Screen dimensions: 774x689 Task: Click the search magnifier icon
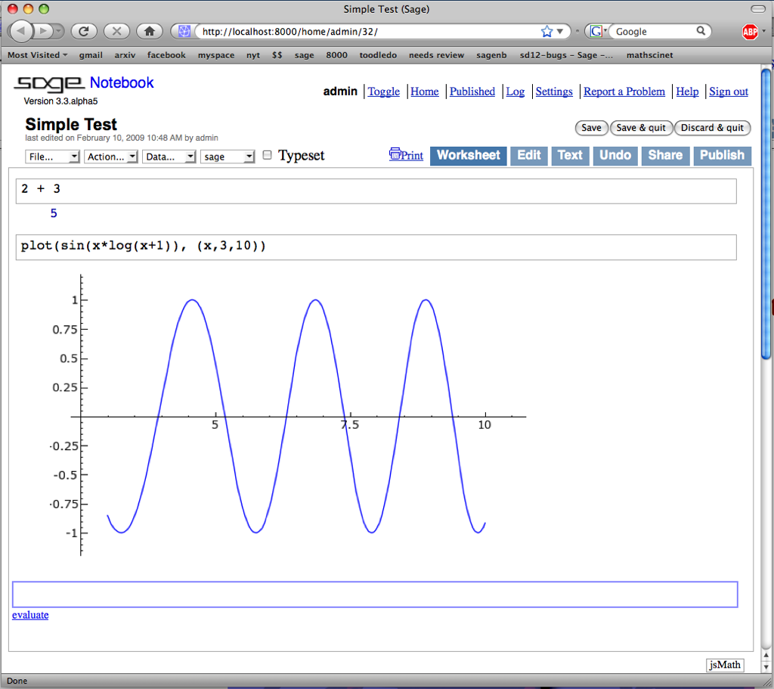(701, 31)
